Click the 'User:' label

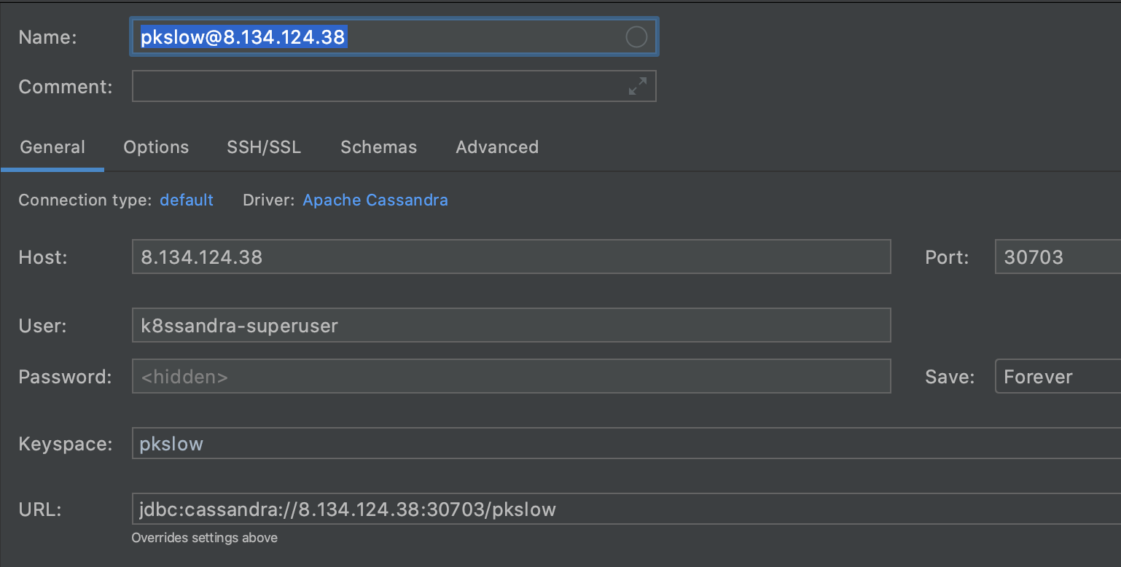[x=42, y=325]
